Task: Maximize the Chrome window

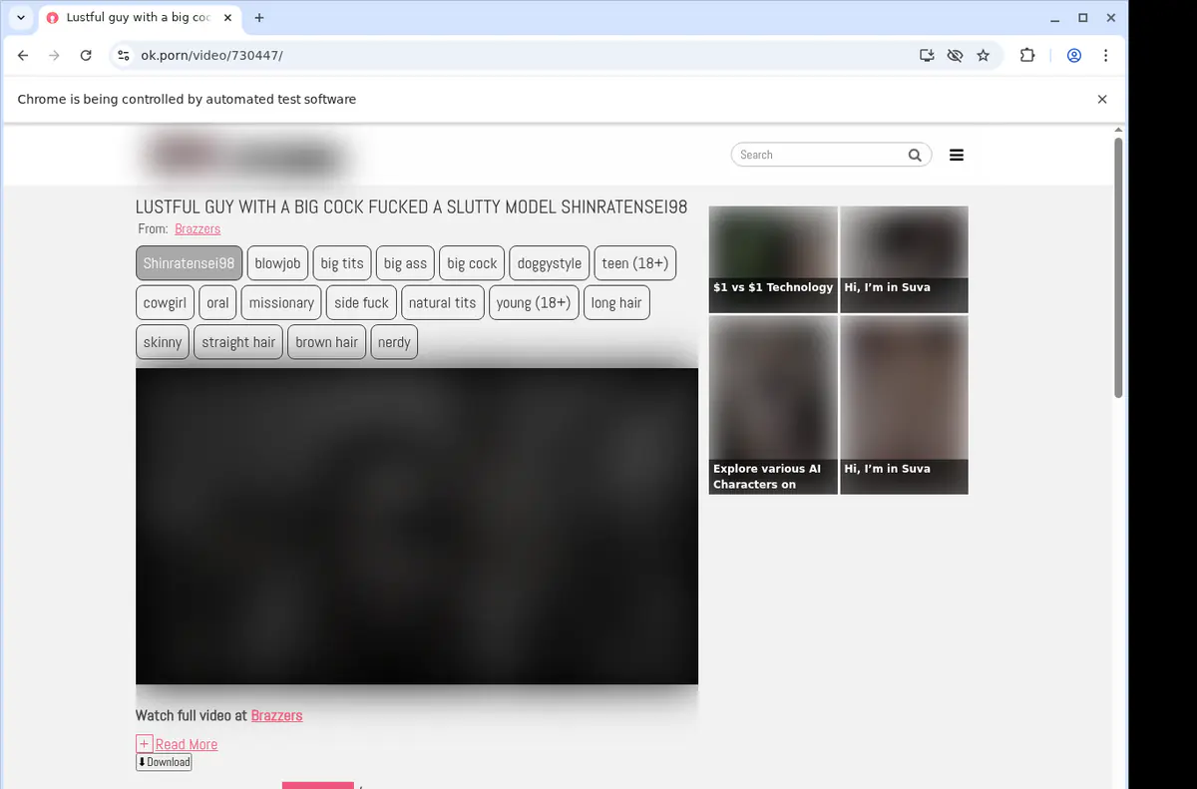Action: [1083, 18]
